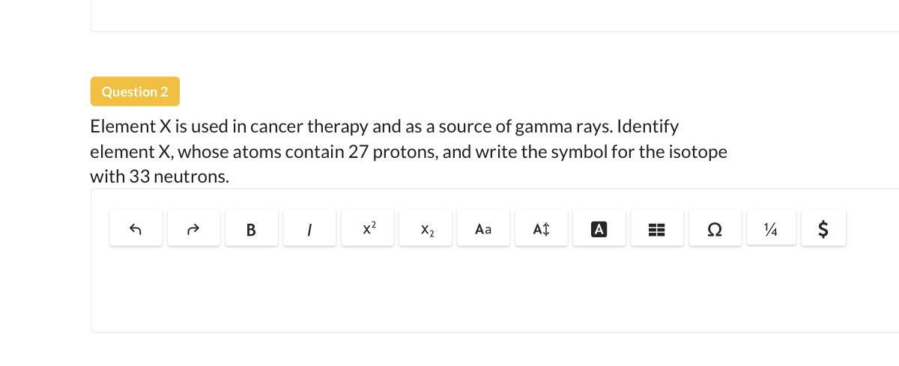Click the Undo arrow icon
Image resolution: width=899 pixels, height=366 pixels.
(x=136, y=229)
